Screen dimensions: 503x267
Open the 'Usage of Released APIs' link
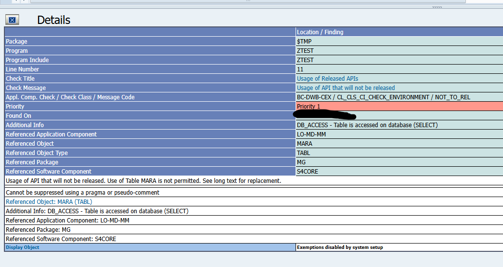coord(327,79)
